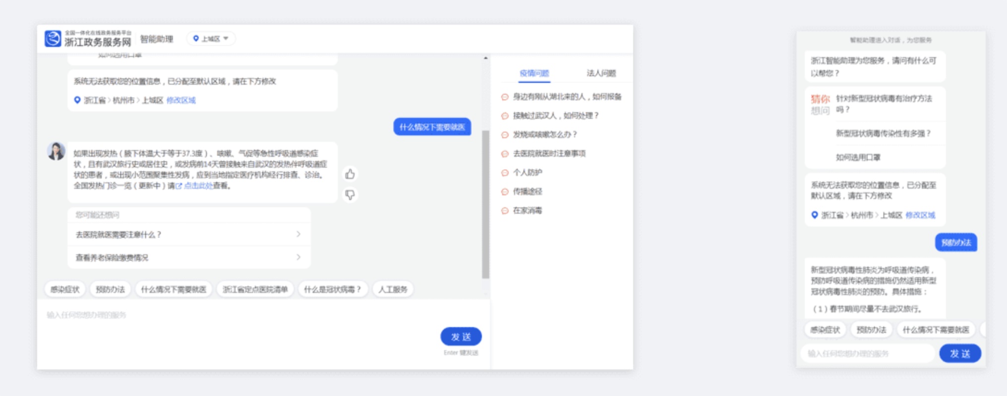The image size is (1007, 396).
Task: Click the location pin icon beside 浙江省 in left window
Action: 77,100
